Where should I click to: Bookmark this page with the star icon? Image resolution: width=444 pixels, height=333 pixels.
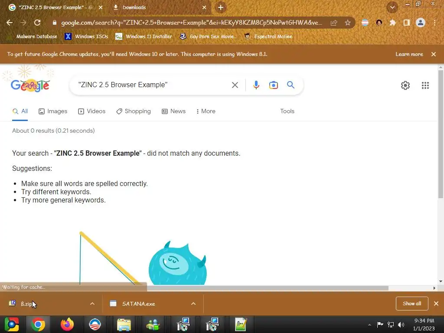click(x=348, y=23)
